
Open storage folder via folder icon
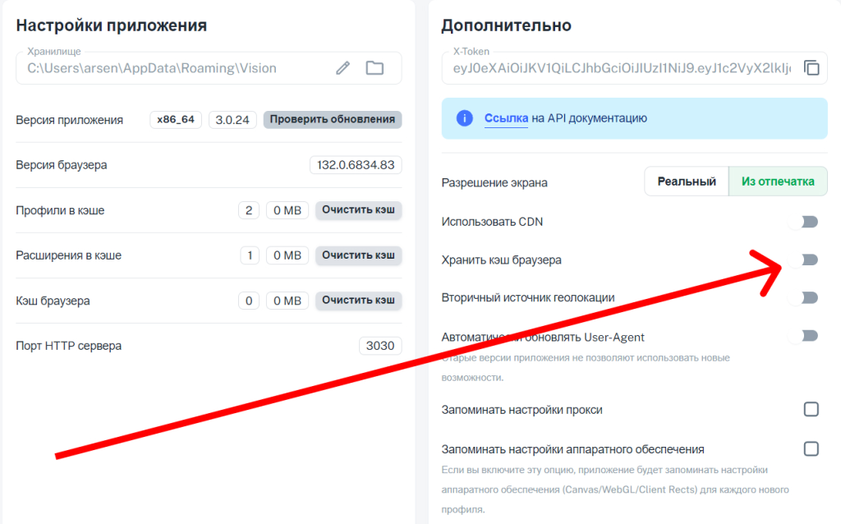point(375,68)
